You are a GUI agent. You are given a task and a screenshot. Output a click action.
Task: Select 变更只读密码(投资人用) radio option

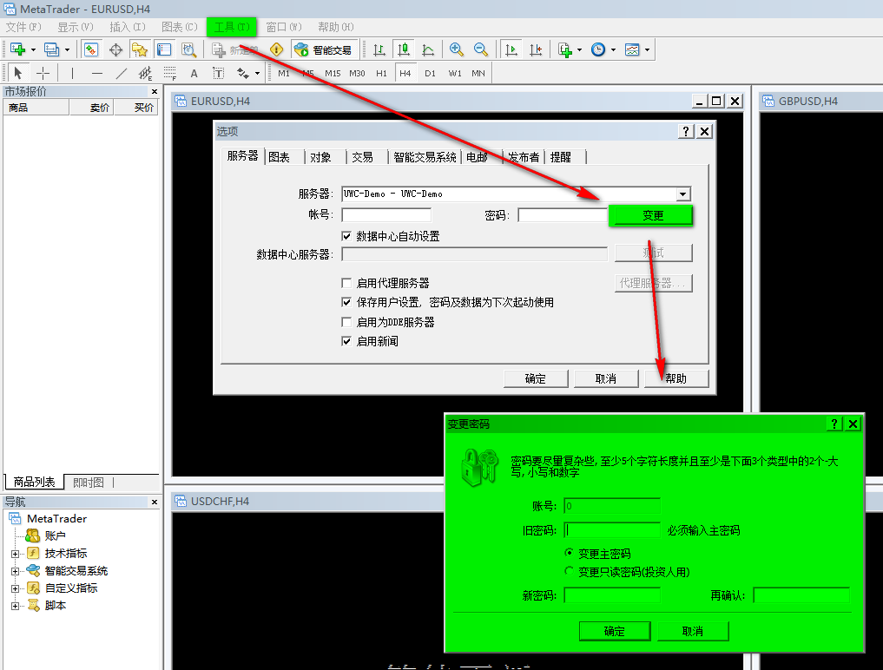click(x=570, y=571)
